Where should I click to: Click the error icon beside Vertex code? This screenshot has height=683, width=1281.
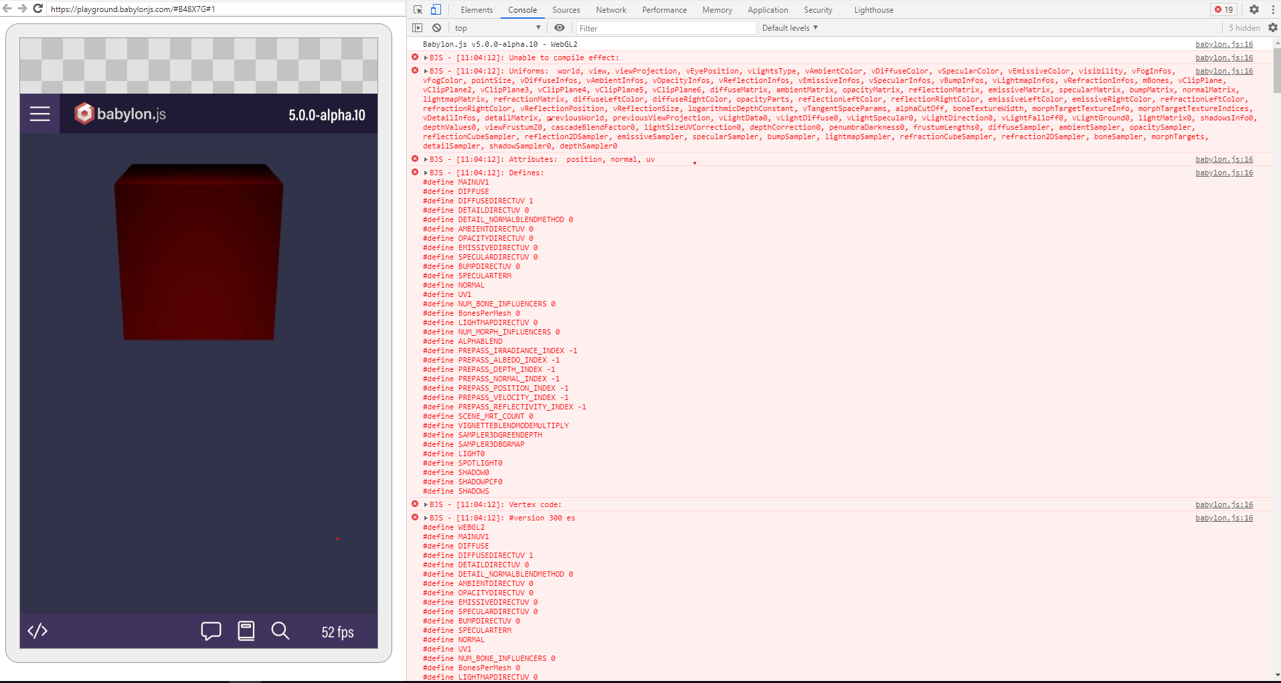tap(415, 504)
